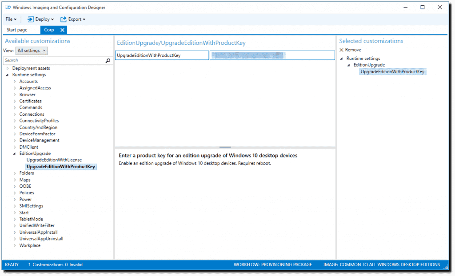Expand the Power node
455x276 pixels.
tap(15, 200)
